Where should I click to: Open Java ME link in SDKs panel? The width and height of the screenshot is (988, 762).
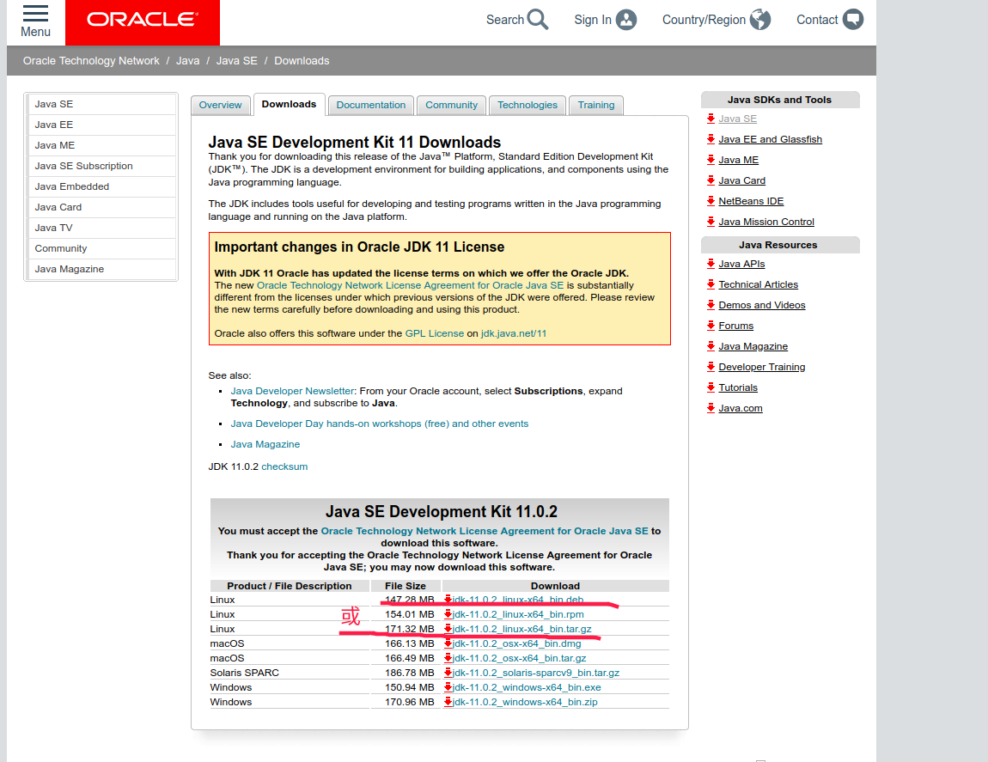739,160
